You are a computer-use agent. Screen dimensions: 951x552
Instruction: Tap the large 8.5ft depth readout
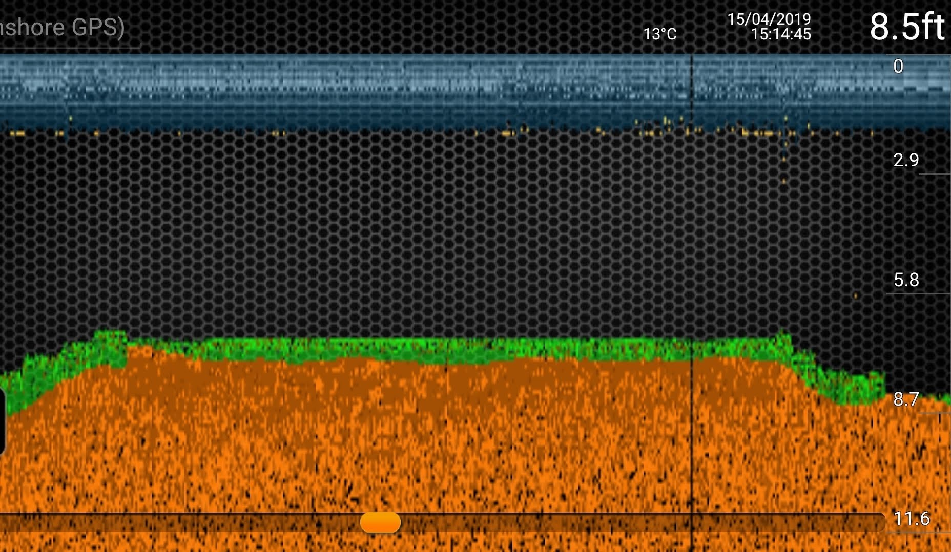(x=906, y=27)
